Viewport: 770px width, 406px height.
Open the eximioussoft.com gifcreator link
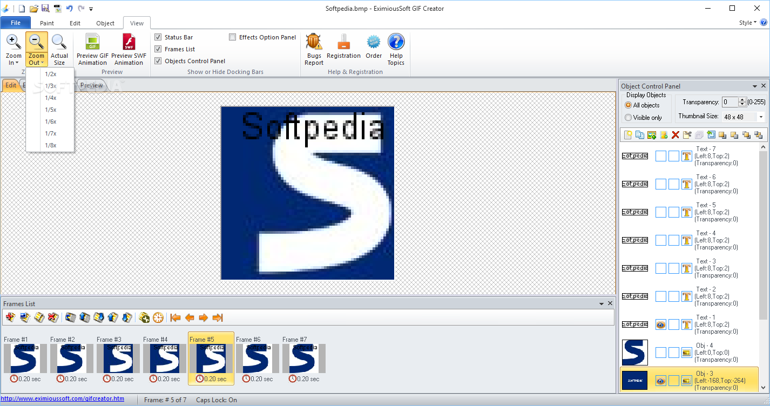pyautogui.click(x=63, y=399)
